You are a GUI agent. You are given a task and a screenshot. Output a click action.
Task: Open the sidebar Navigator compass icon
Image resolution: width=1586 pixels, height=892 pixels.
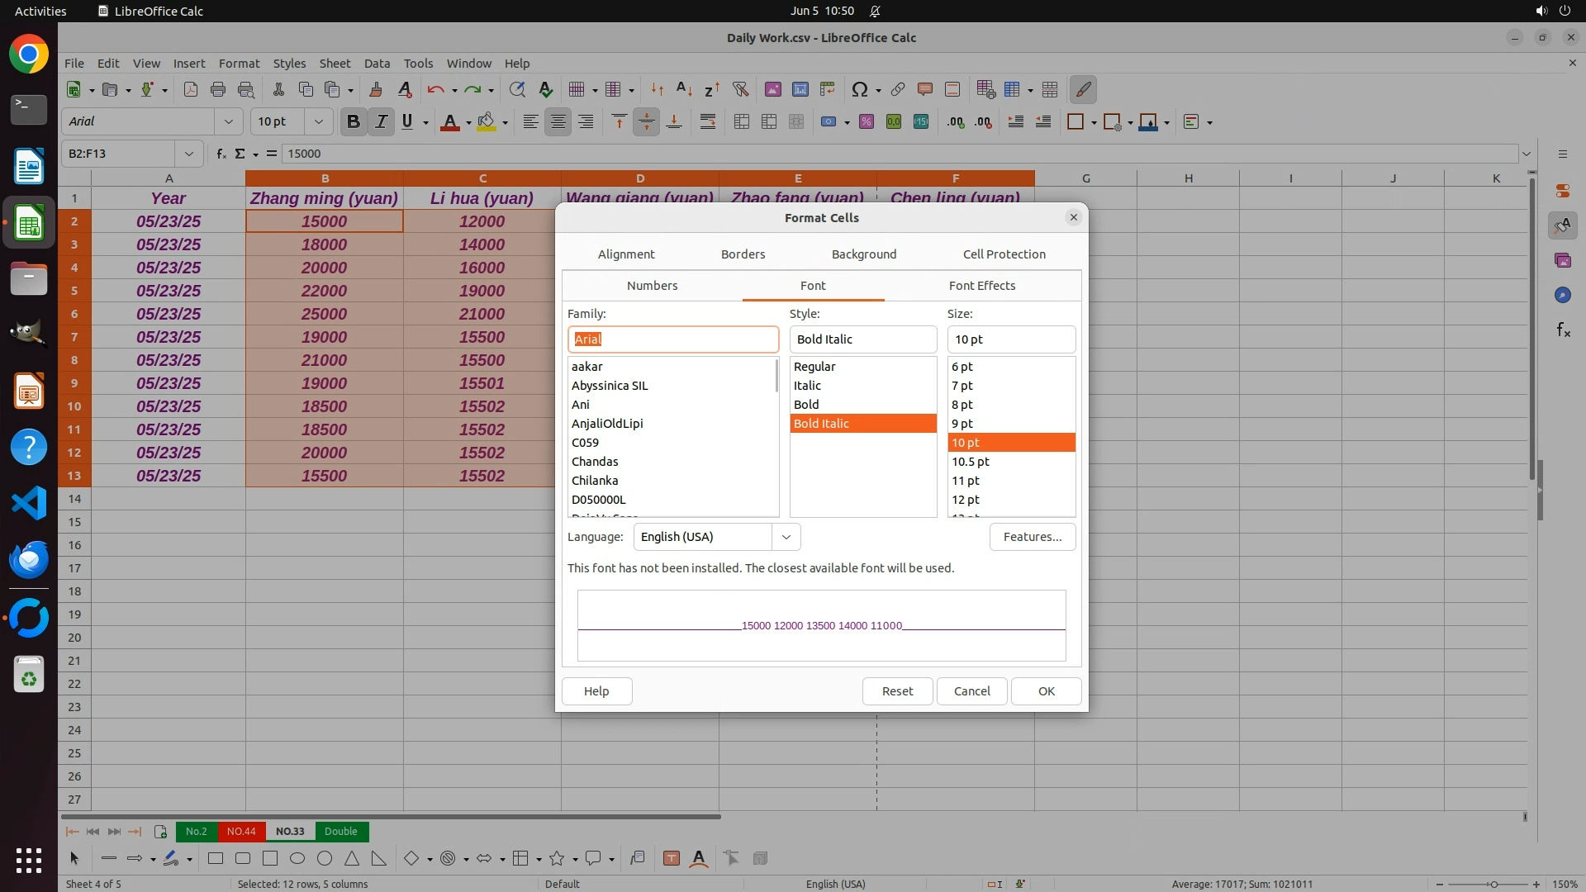coord(1562,295)
